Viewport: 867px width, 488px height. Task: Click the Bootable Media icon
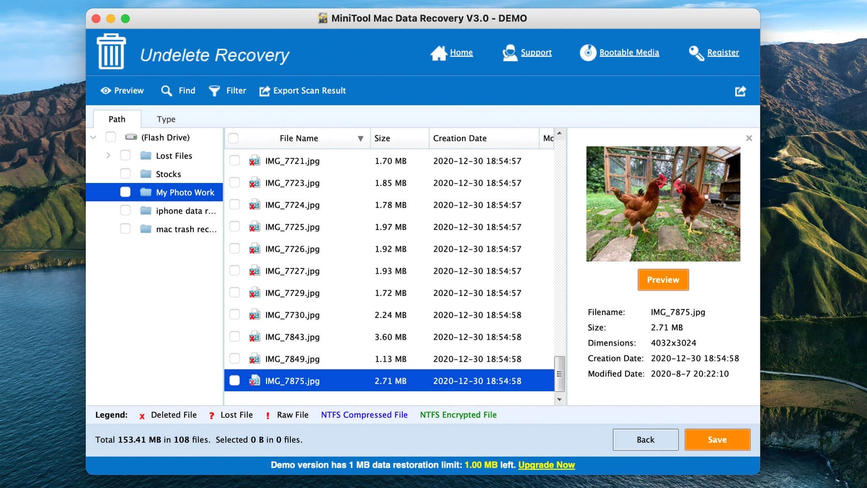click(x=588, y=52)
